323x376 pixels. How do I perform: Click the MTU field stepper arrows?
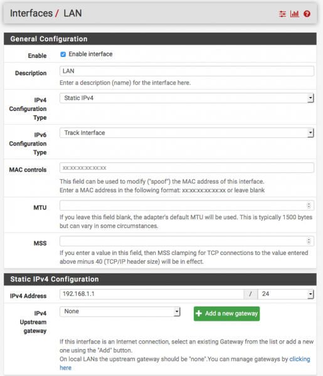pyautogui.click(x=309, y=206)
